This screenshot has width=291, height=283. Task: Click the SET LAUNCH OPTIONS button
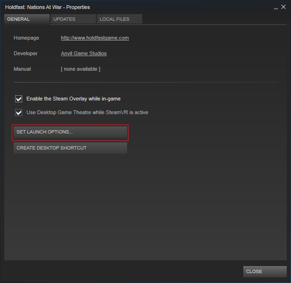[70, 132]
